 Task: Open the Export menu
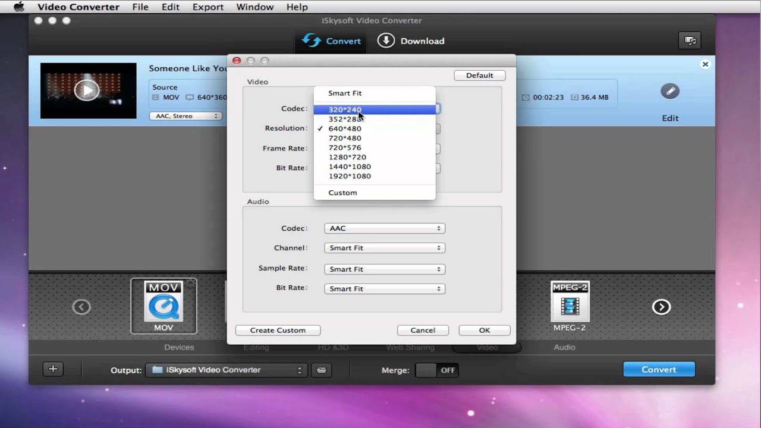(208, 7)
